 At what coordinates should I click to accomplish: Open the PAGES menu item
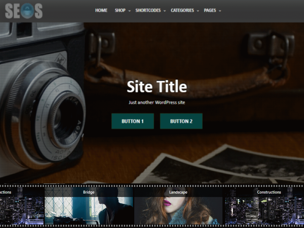pyautogui.click(x=210, y=10)
